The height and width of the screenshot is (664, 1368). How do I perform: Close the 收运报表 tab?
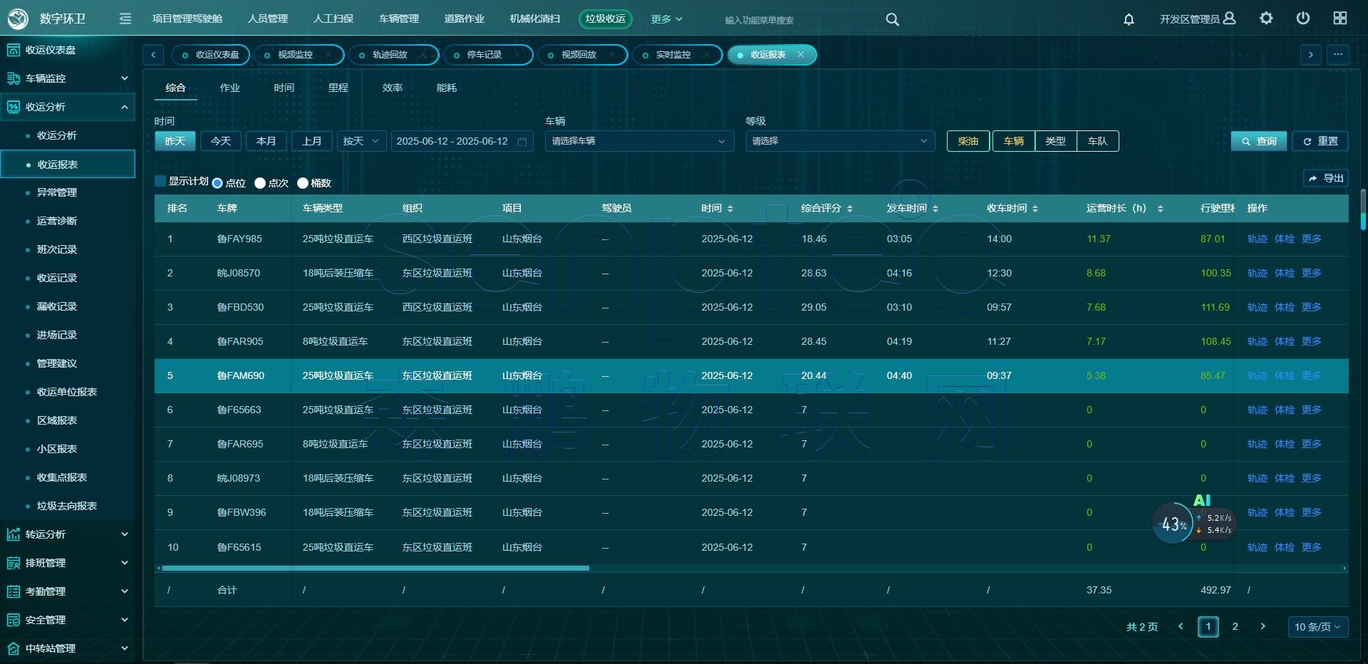801,55
